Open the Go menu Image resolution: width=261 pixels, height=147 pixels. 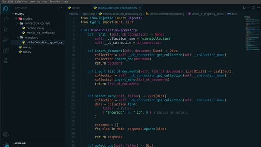pos(39,2)
